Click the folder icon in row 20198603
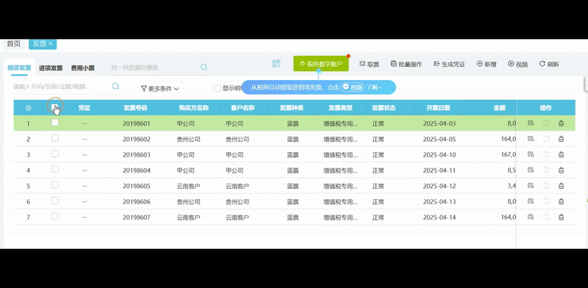This screenshot has width=588, height=288. tap(546, 154)
